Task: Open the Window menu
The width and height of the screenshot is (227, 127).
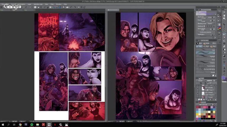Action: (x=59, y=4)
